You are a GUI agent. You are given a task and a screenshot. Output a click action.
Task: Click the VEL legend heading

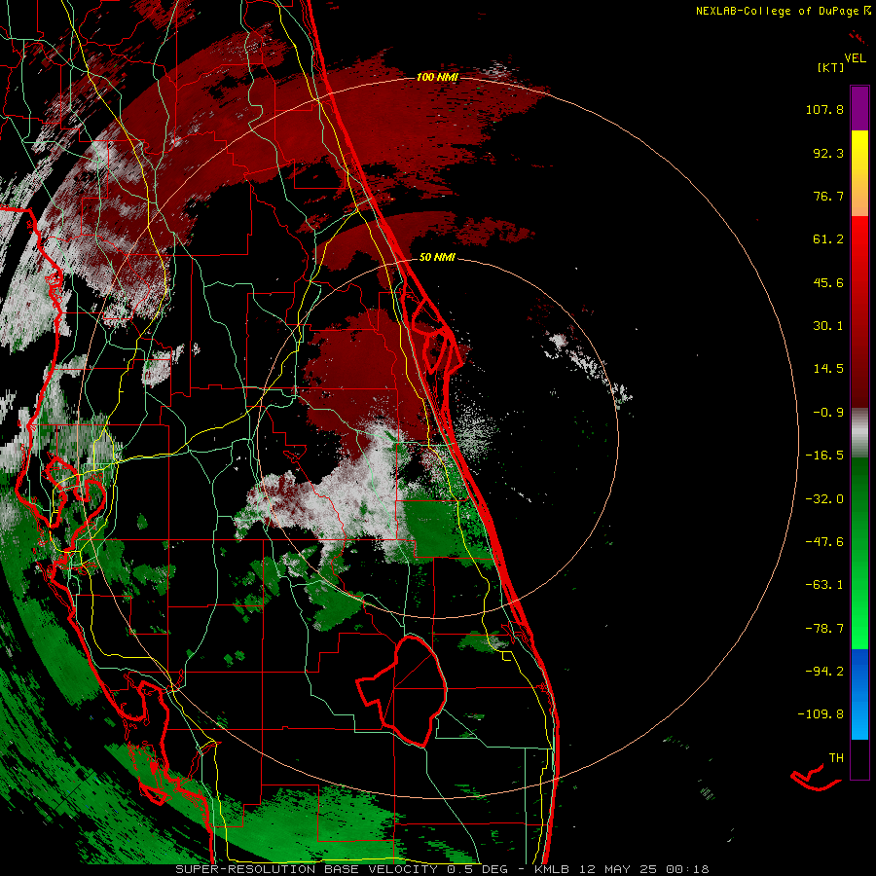pos(855,58)
